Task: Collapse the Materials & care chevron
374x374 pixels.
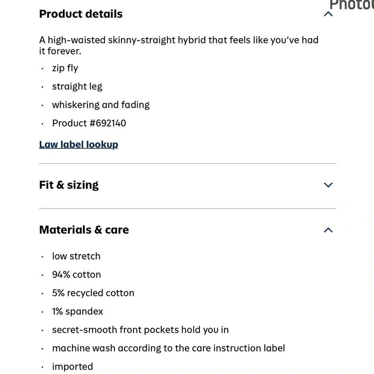Action: coord(328,230)
